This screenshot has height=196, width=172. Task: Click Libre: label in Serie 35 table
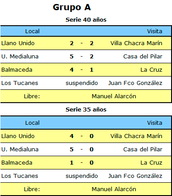click(32, 189)
